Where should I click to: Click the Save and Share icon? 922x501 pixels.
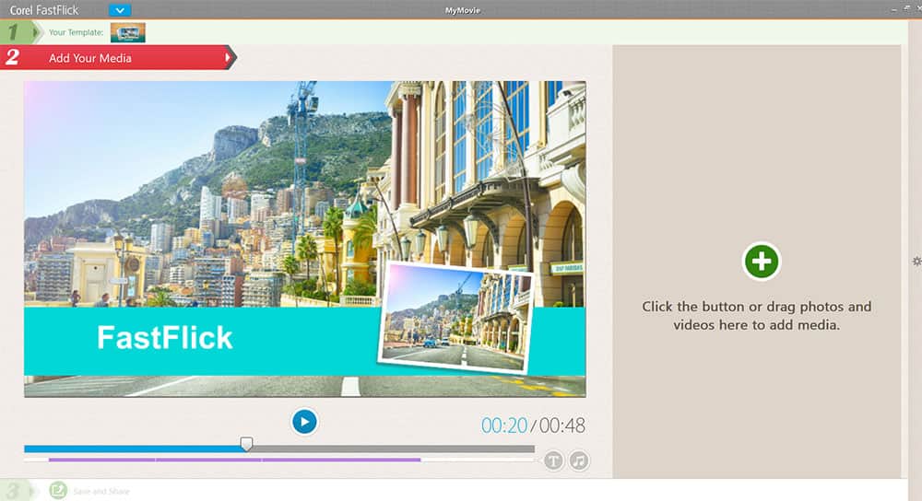tap(58, 491)
